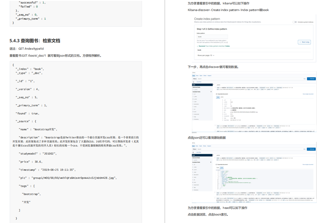
Task: Click Share in the JSON-view Discover screenshot
Action: click(205, 146)
